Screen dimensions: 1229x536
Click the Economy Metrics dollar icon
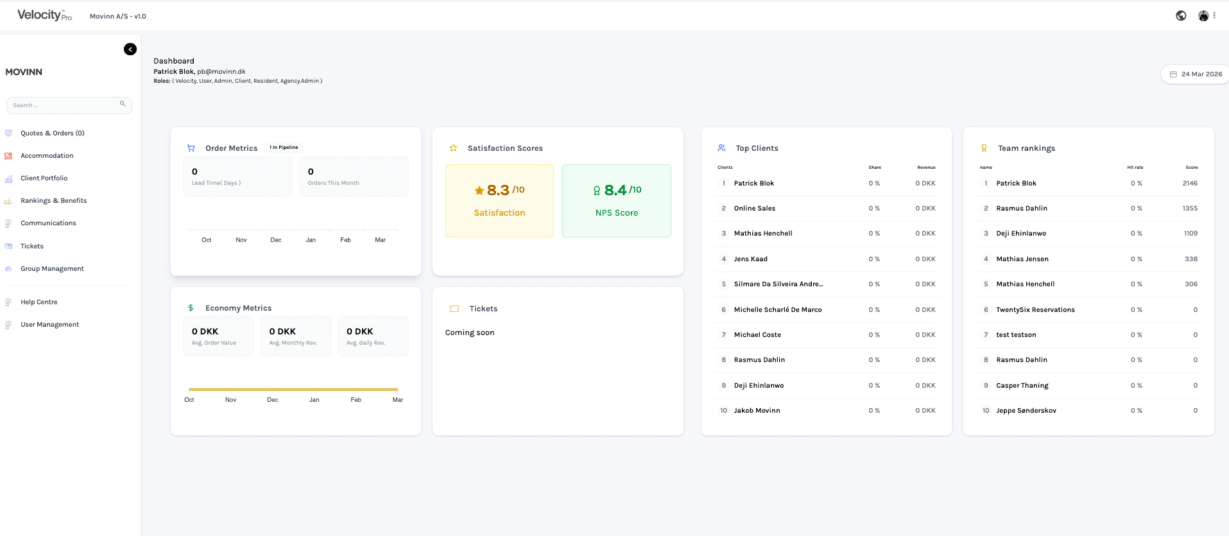pos(191,308)
